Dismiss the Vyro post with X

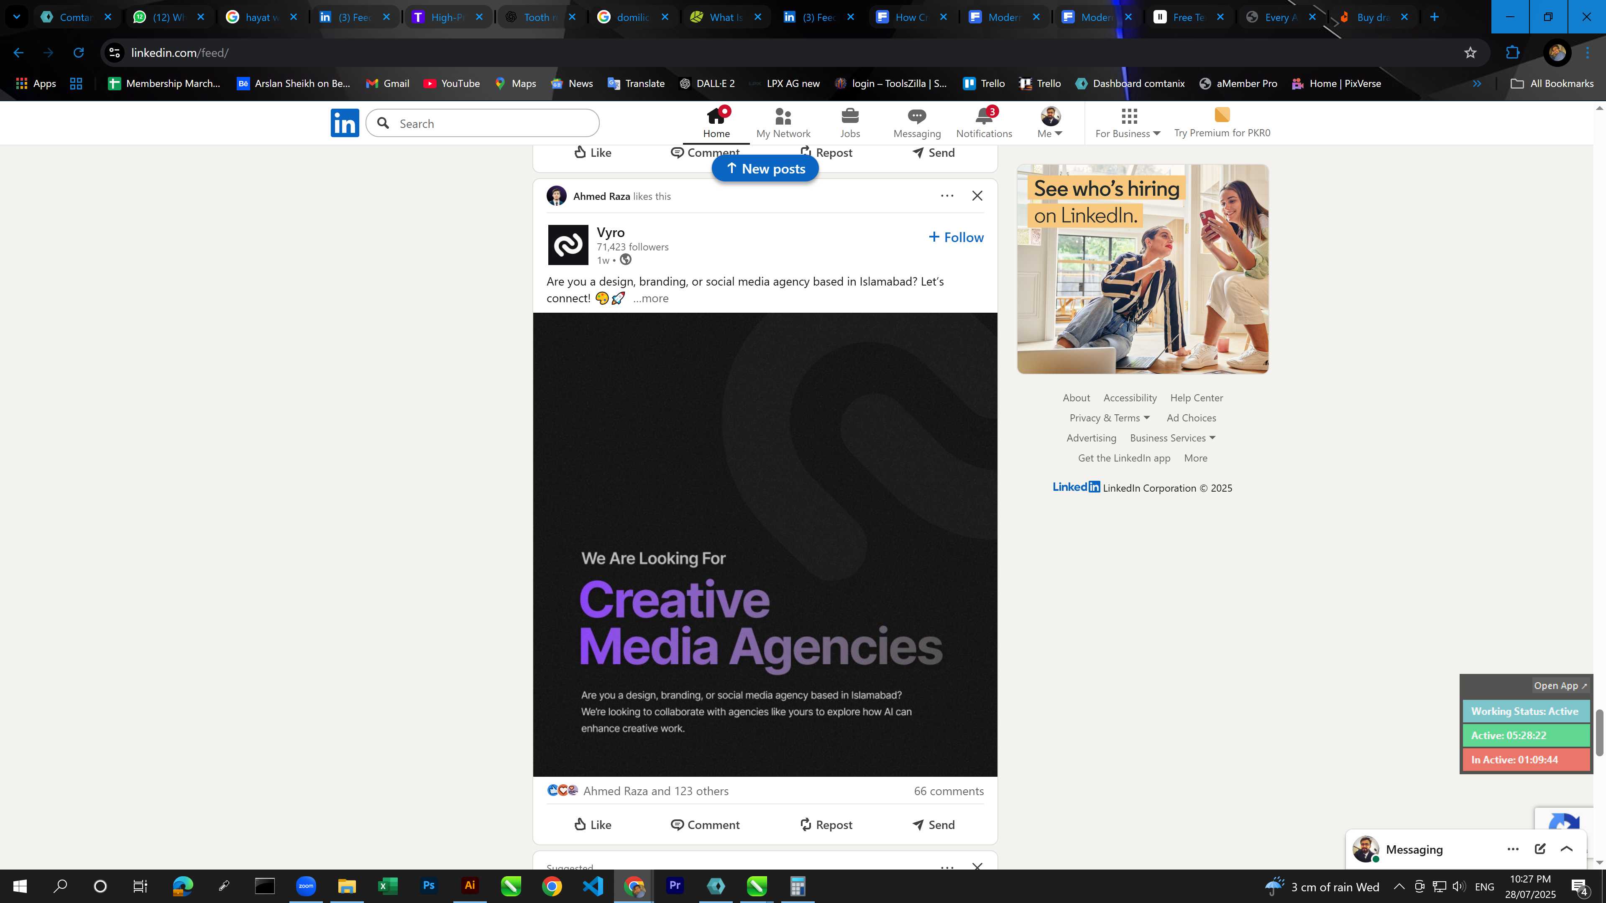point(977,196)
